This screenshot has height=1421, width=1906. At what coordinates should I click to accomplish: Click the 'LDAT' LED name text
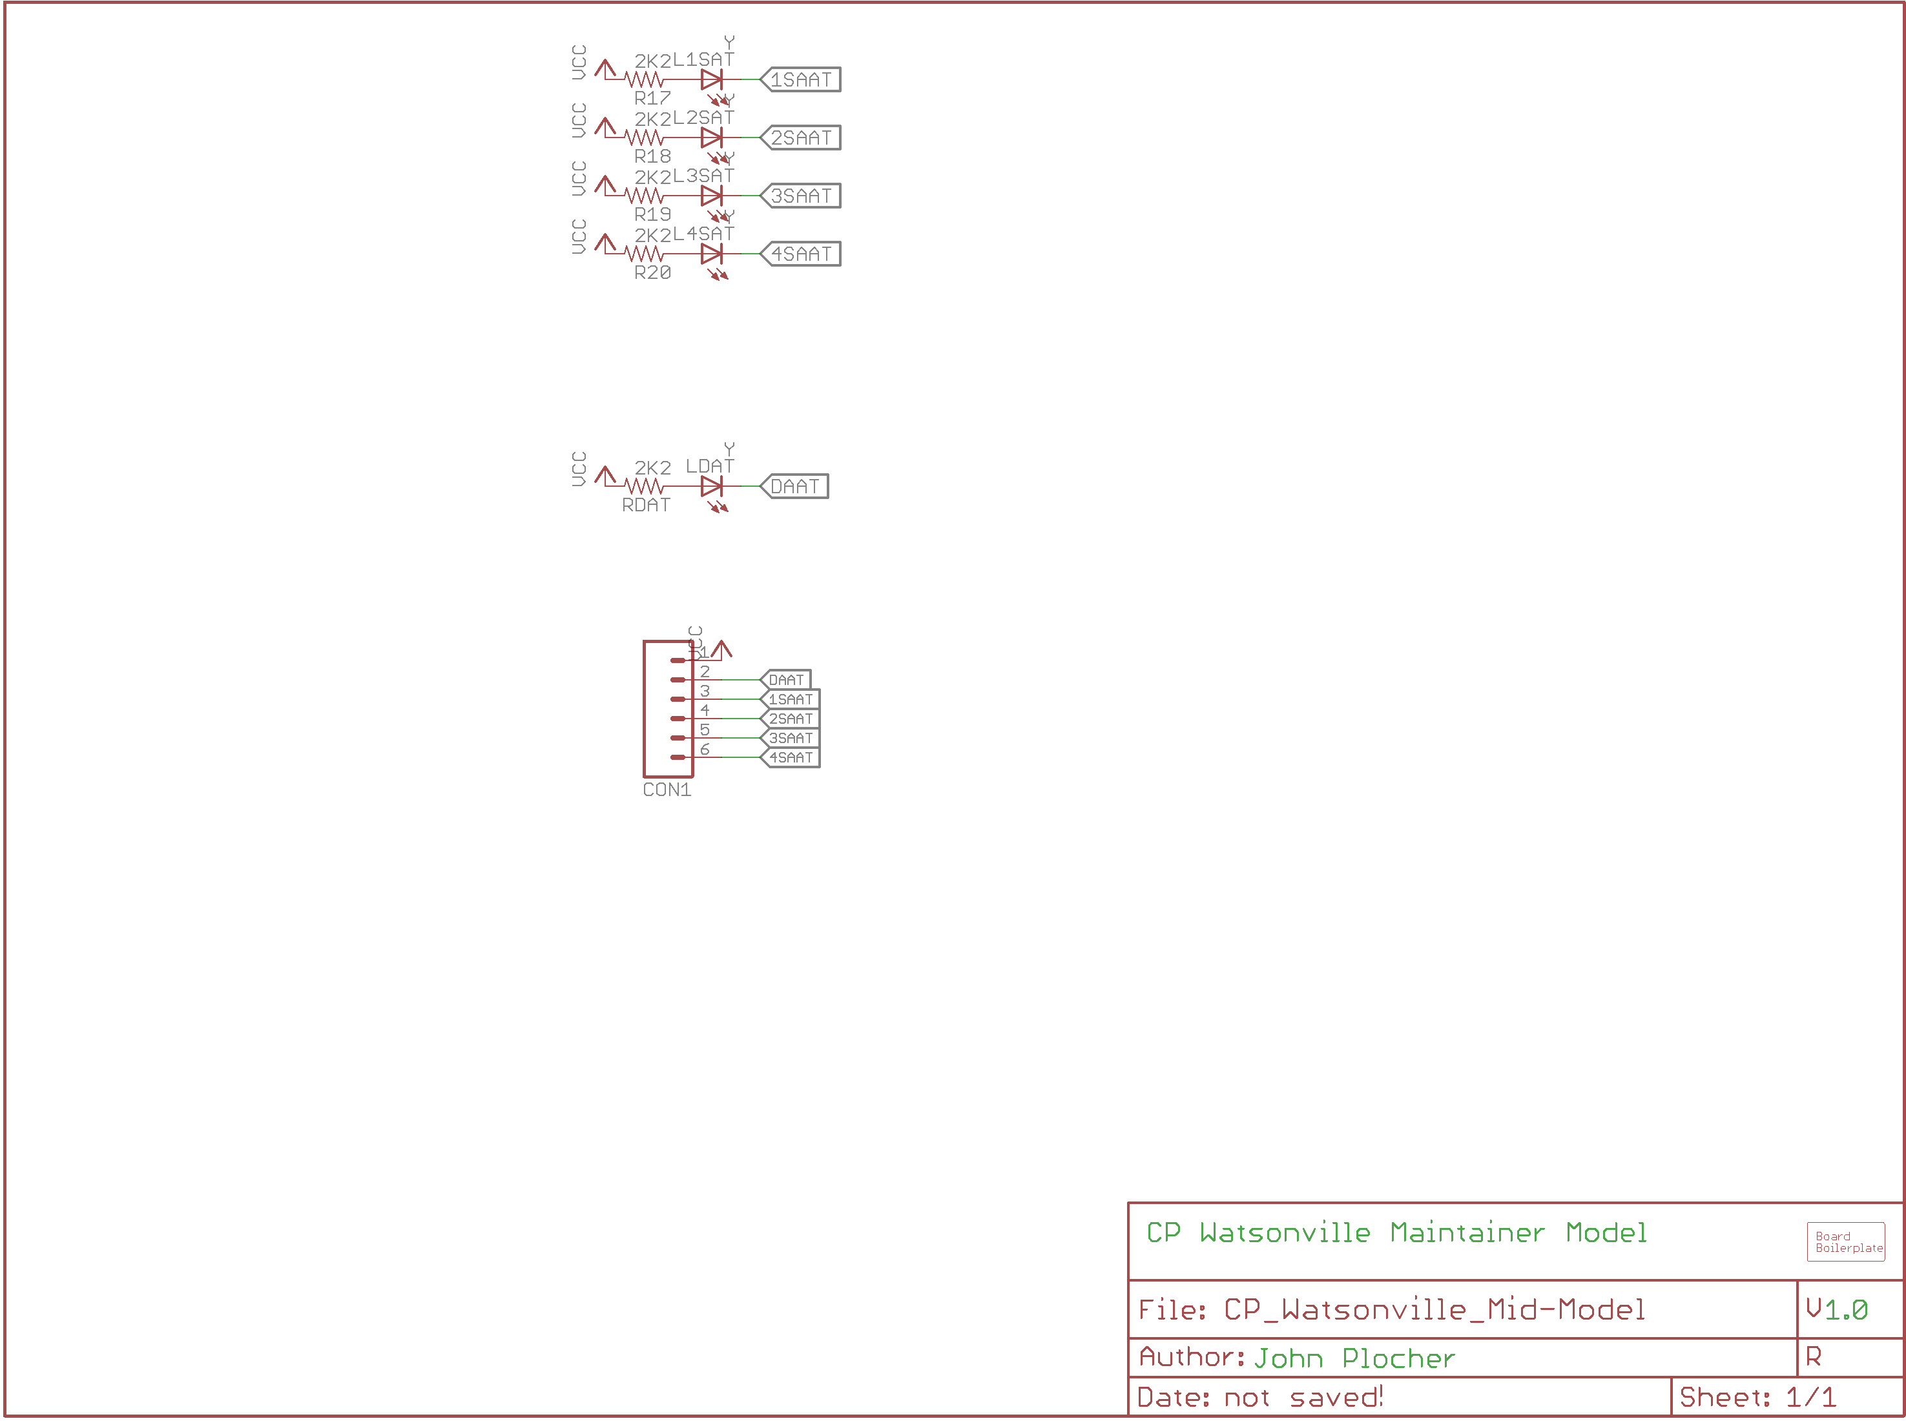pos(710,466)
